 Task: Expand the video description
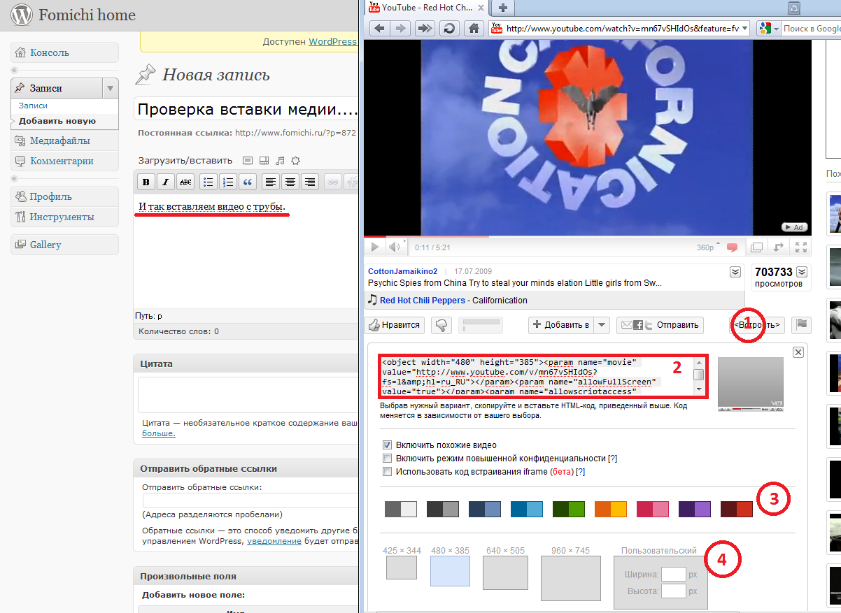point(735,271)
